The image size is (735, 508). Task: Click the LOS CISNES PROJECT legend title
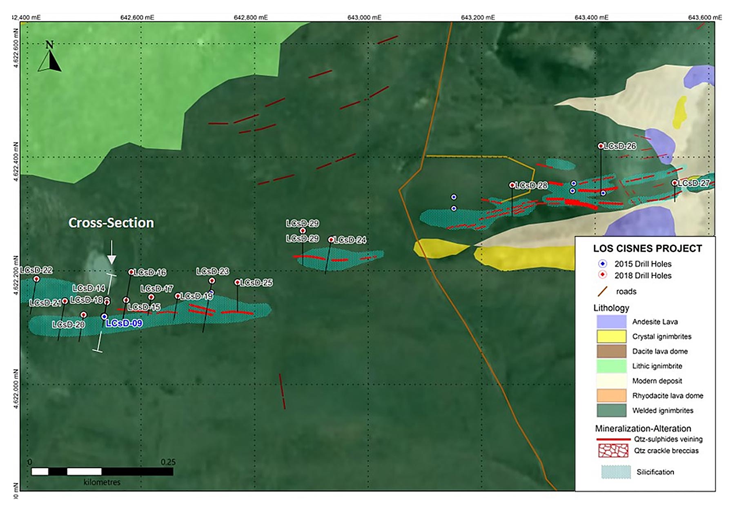point(647,248)
